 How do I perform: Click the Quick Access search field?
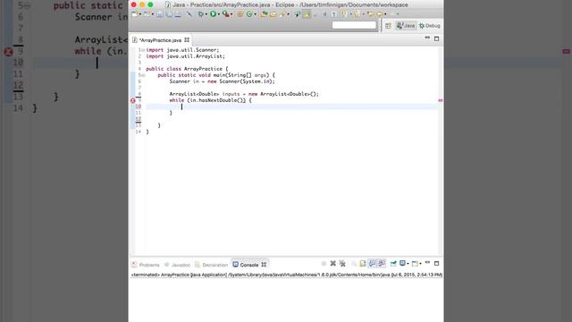pos(354,25)
